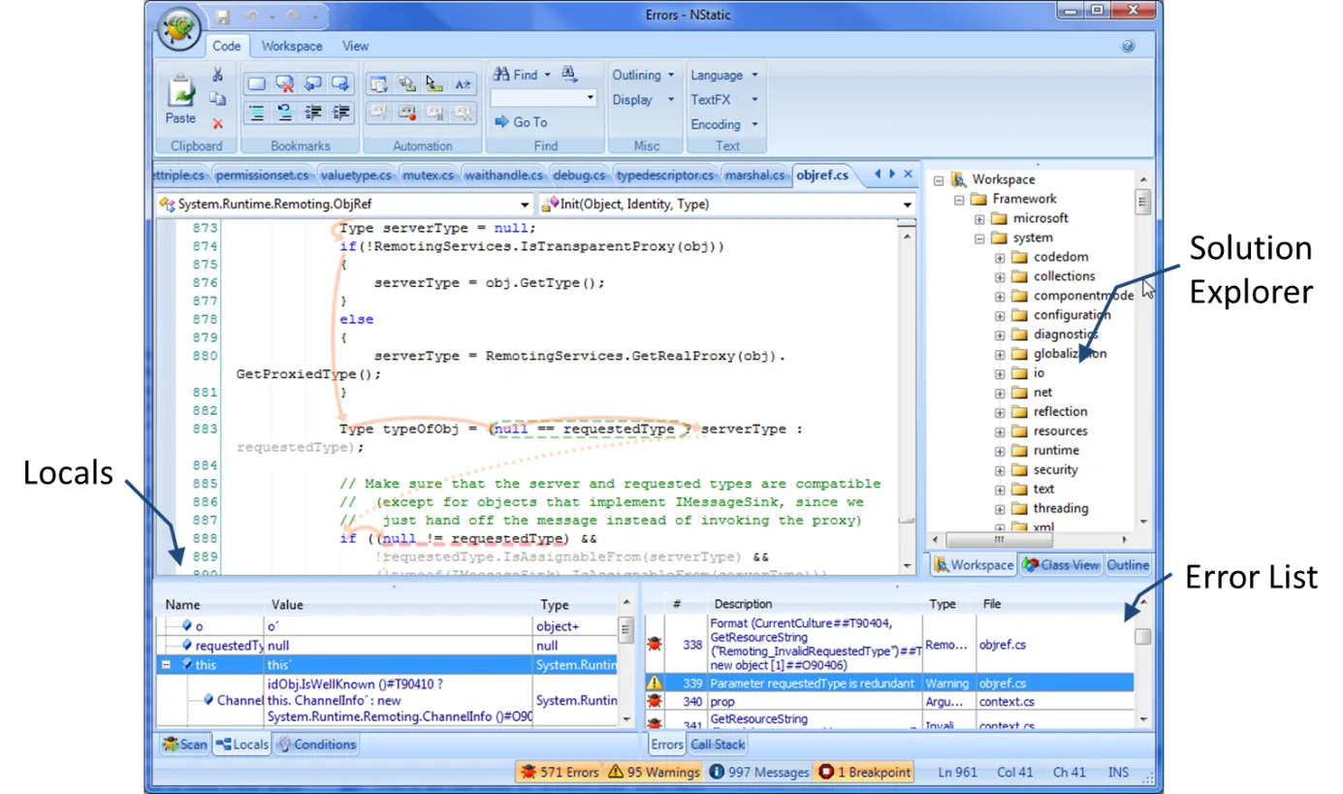Screen dimensions: 1343x794
Task: Click the Paste clipboard icon
Action: pyautogui.click(x=180, y=91)
